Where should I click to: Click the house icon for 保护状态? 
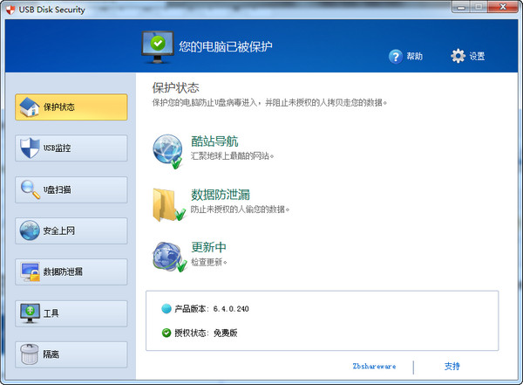[x=30, y=107]
